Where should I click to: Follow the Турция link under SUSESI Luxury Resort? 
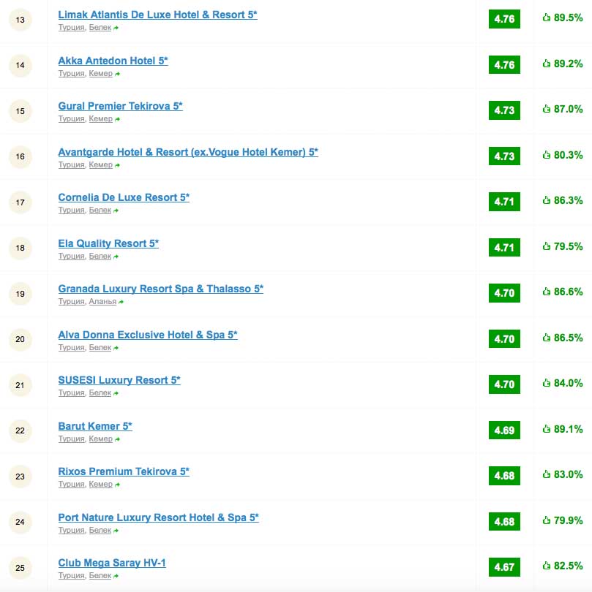[x=72, y=392]
